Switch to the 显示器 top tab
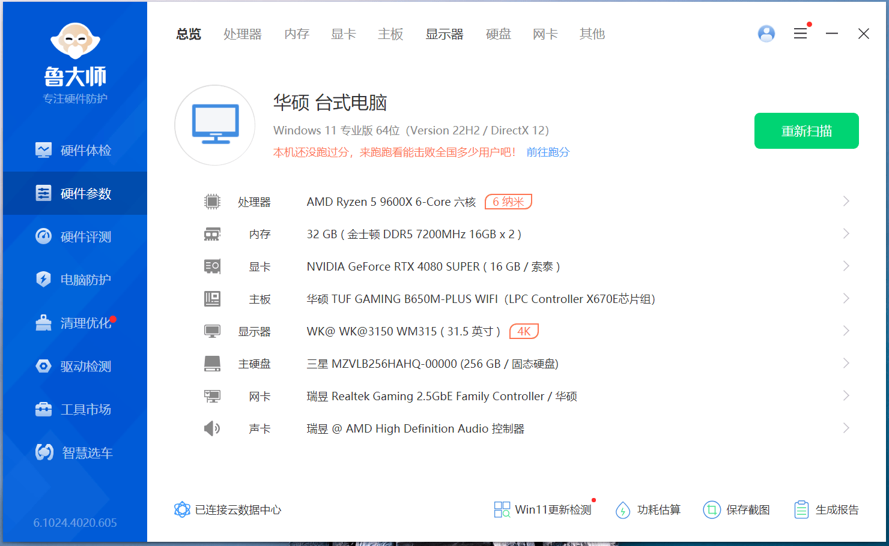Screen dimensions: 889x546 point(444,34)
